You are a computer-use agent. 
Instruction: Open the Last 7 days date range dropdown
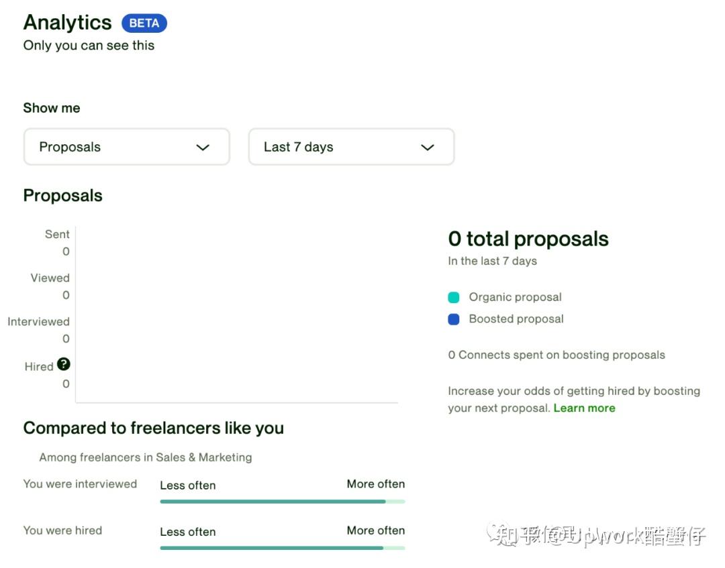click(351, 147)
